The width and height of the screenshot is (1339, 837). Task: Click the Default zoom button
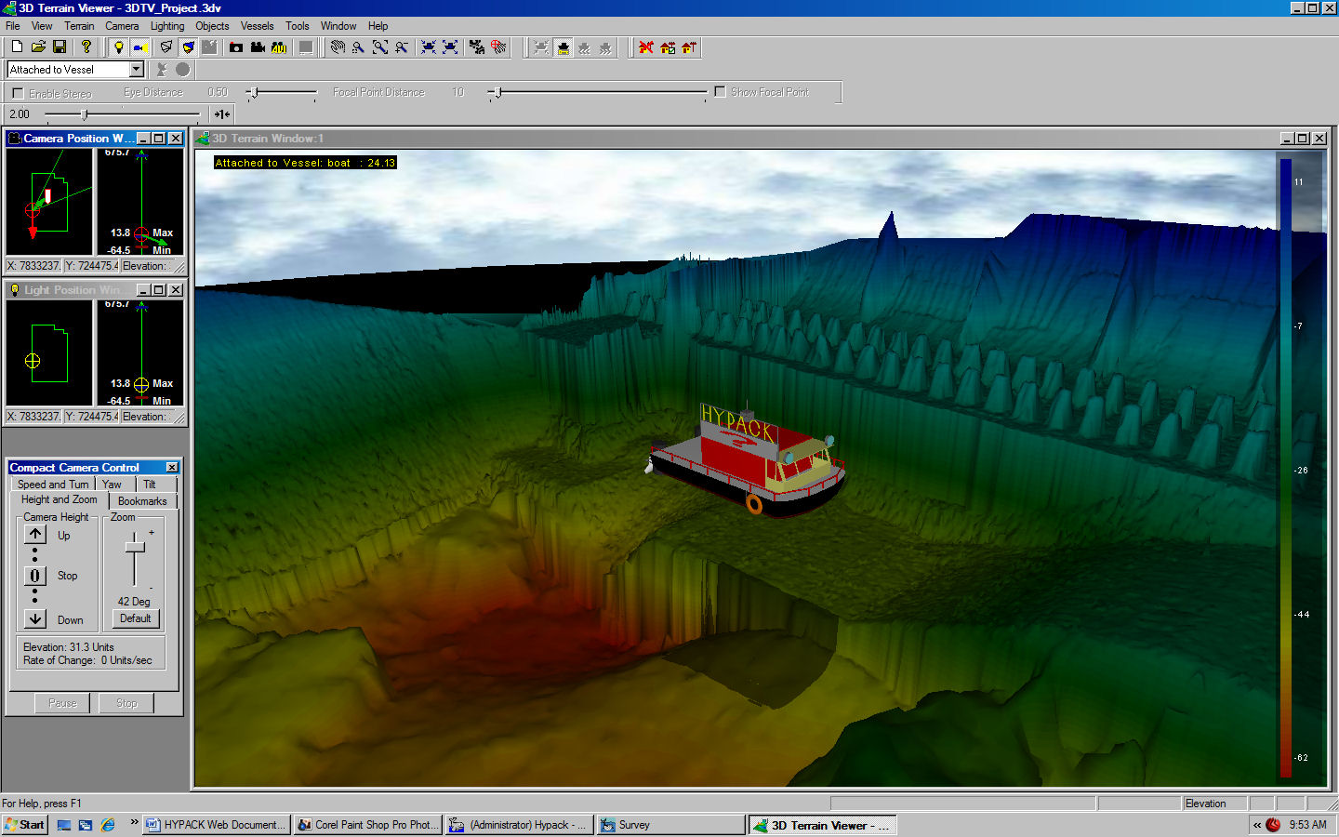tap(135, 618)
